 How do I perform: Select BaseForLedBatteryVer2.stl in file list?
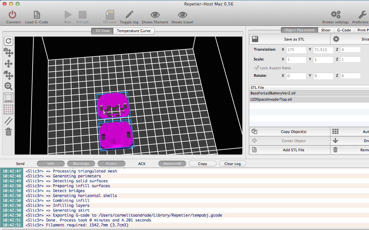pos(309,93)
